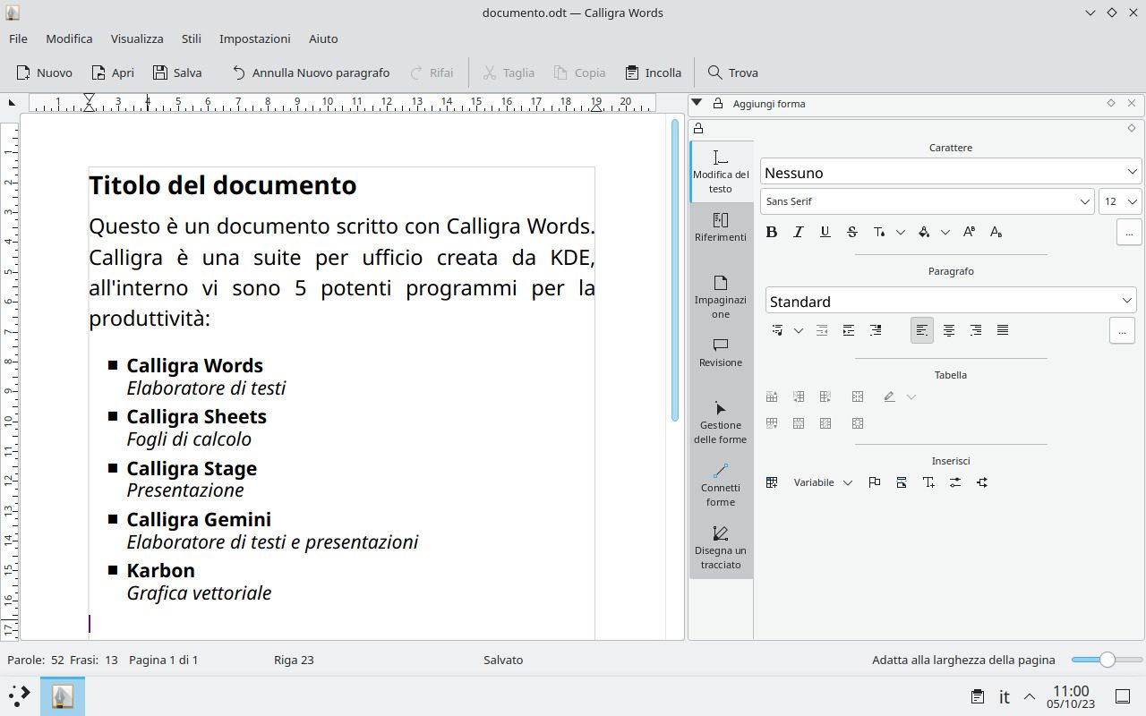The height and width of the screenshot is (716, 1146).
Task: Select the Riferimenti tool in sidebar
Action: coord(720,227)
